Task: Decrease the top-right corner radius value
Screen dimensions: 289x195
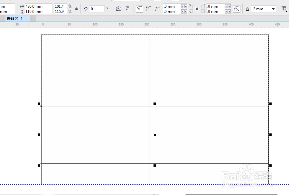Action: tap(226, 6)
